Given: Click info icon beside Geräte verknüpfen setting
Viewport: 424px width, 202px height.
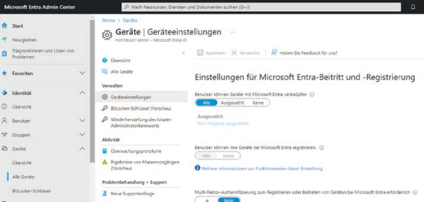Looking at the screenshot, I should pos(312,94).
